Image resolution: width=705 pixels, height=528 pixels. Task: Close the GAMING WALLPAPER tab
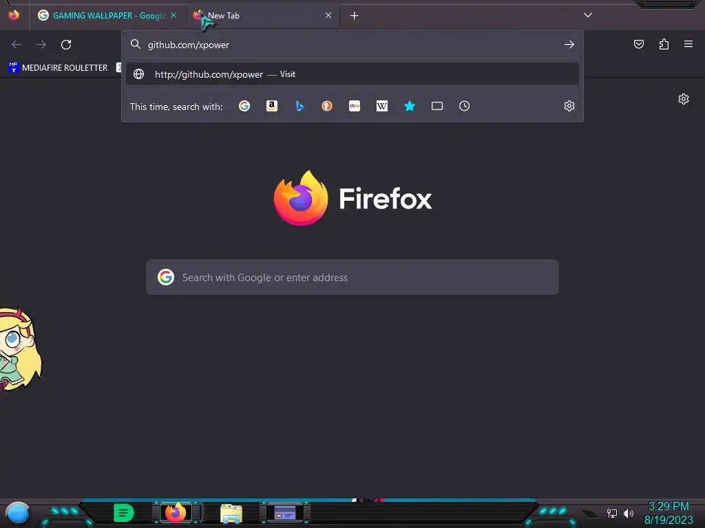[173, 15]
